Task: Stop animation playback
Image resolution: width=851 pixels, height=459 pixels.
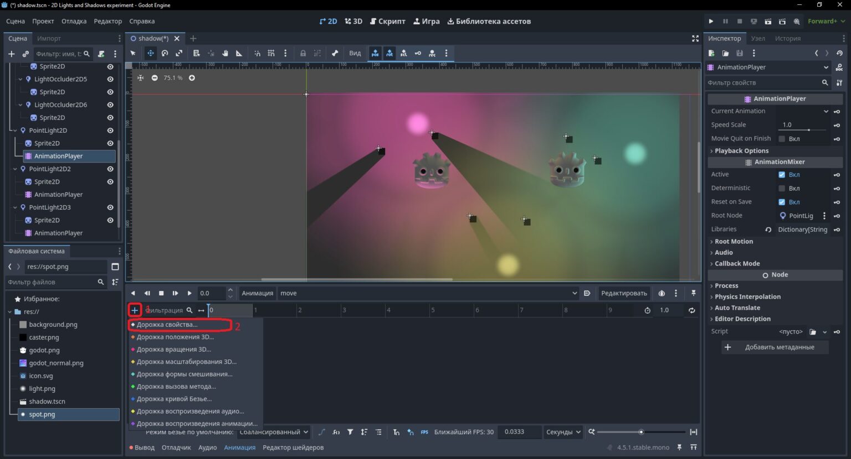Action: tap(161, 293)
